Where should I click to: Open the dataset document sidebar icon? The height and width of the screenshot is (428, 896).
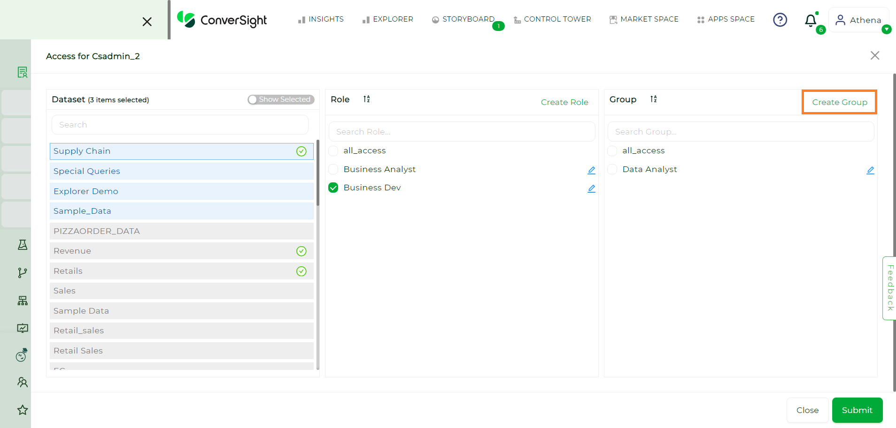(22, 72)
